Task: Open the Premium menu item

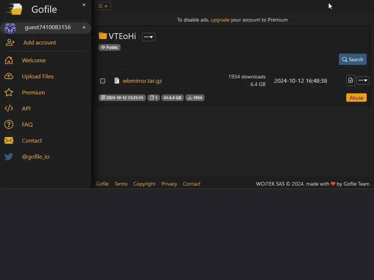Action: (x=33, y=92)
